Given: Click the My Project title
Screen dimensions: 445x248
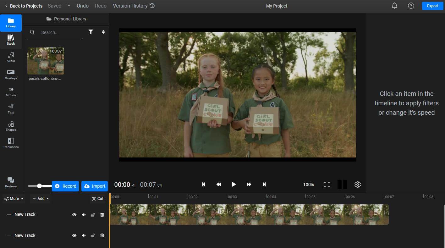Looking at the screenshot, I should point(277,6).
